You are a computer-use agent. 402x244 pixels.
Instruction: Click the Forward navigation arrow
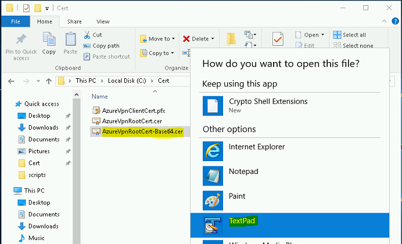point(26,81)
